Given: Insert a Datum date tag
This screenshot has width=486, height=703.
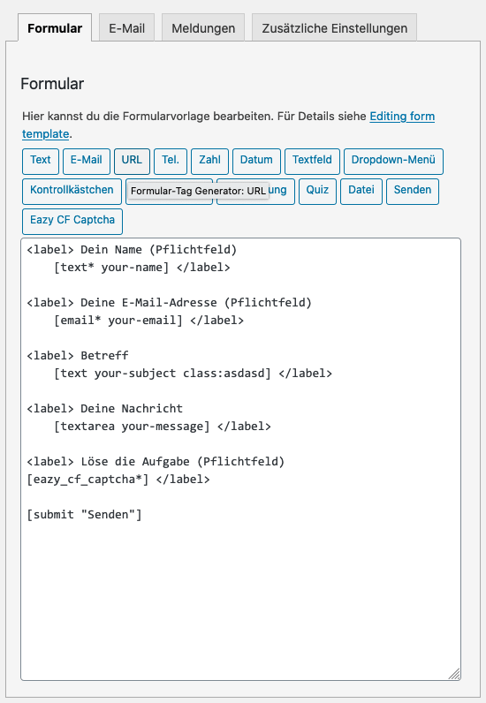Looking at the screenshot, I should tap(256, 161).
